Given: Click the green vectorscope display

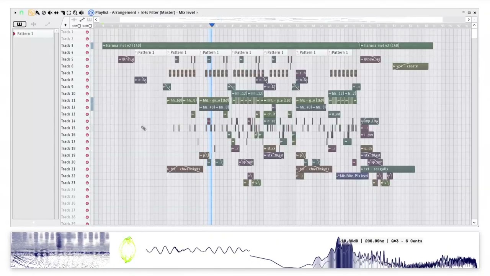Looking at the screenshot, I should [128, 250].
